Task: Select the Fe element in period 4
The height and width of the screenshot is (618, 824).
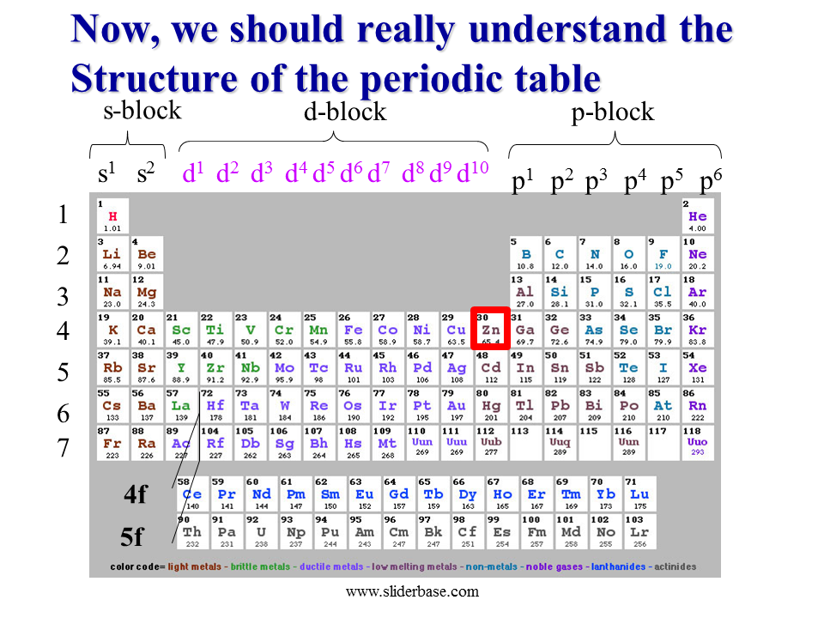Action: pyautogui.click(x=353, y=330)
